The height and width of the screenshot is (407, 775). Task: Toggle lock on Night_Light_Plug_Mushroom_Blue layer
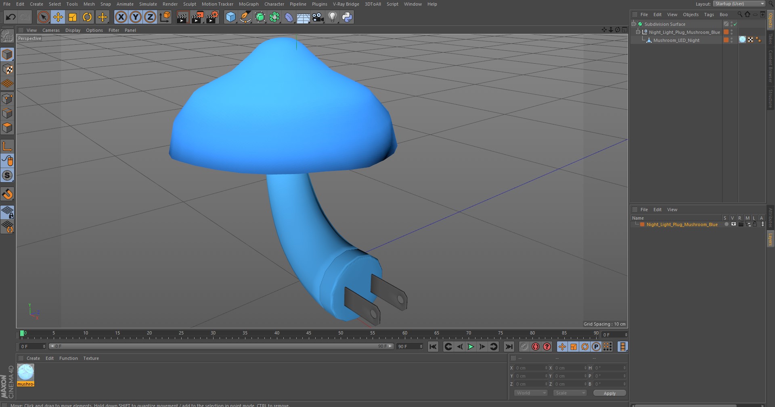(755, 224)
